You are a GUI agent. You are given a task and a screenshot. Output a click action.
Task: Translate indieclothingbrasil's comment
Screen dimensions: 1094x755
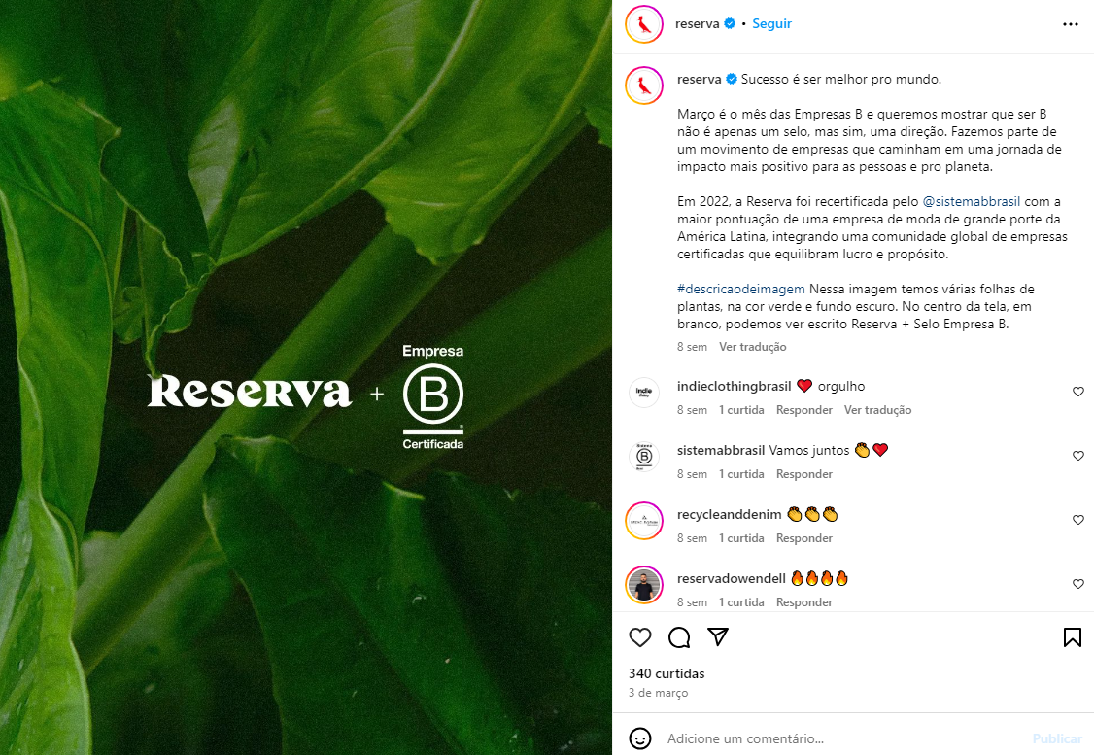877,410
